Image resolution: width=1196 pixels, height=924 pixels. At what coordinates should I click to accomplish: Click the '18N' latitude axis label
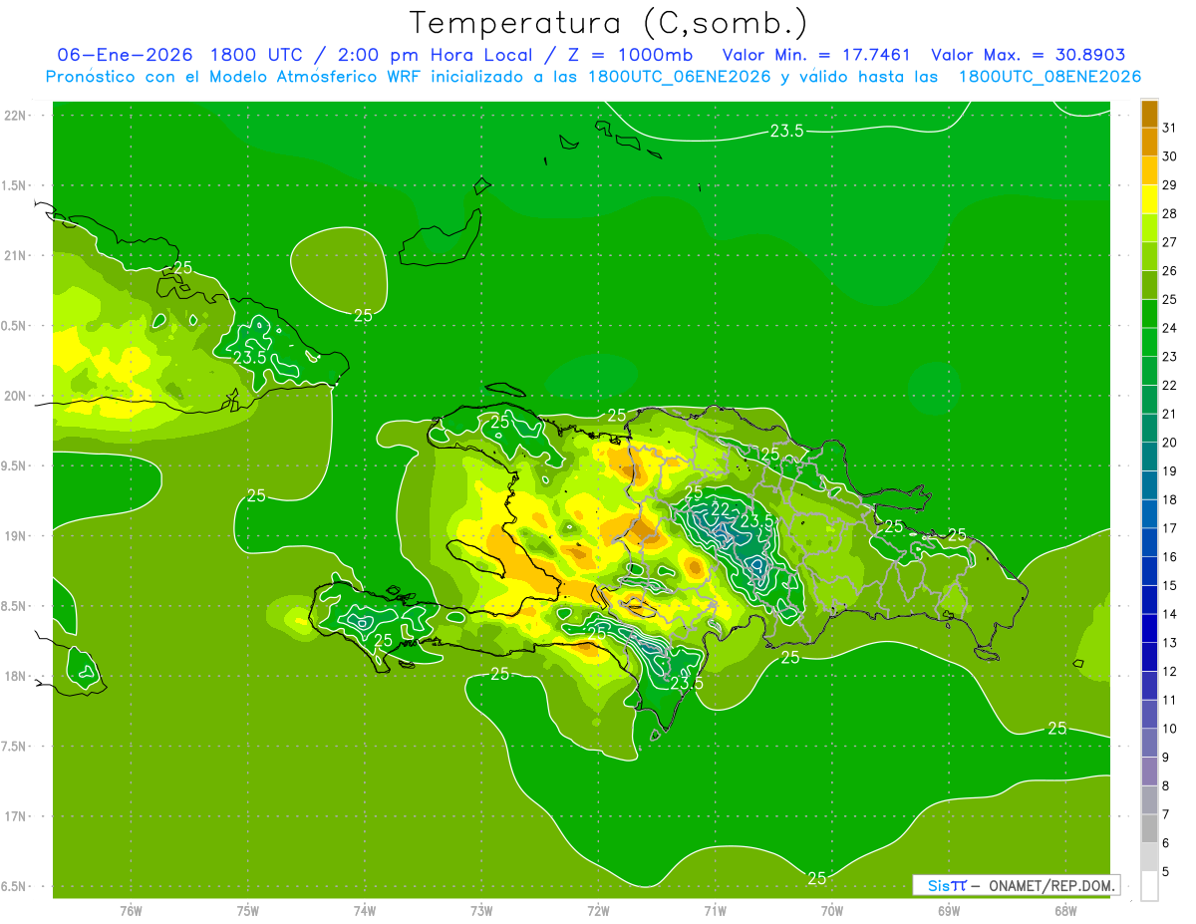(17, 676)
